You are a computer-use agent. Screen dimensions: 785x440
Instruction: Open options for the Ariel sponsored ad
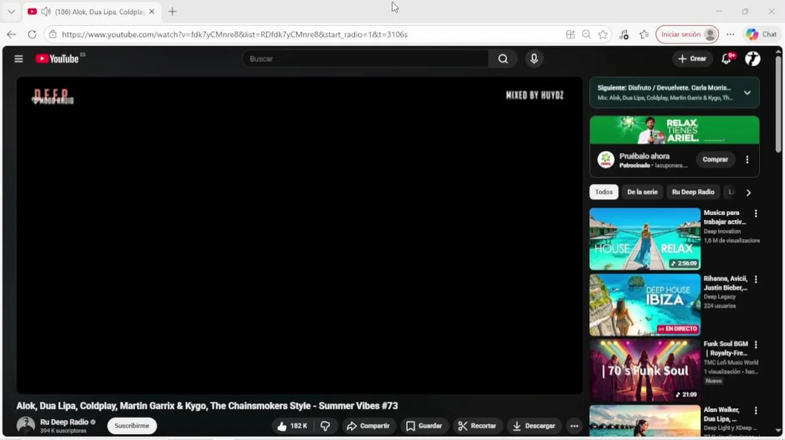click(747, 159)
